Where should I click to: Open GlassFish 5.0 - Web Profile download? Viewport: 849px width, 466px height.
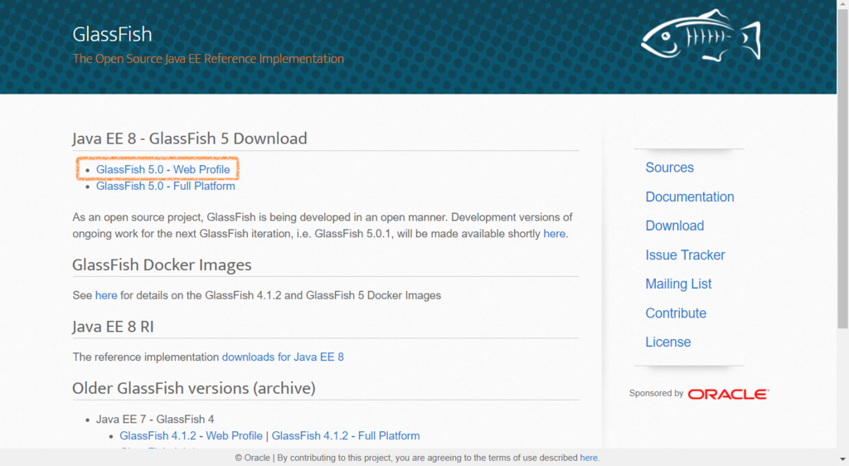coord(163,169)
